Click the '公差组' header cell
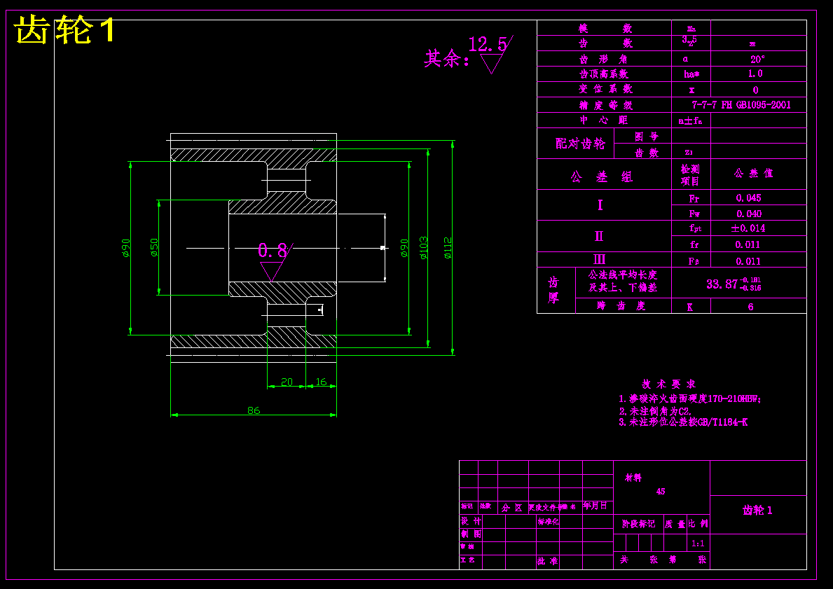Screen dimensions: 833x589 pos(602,176)
